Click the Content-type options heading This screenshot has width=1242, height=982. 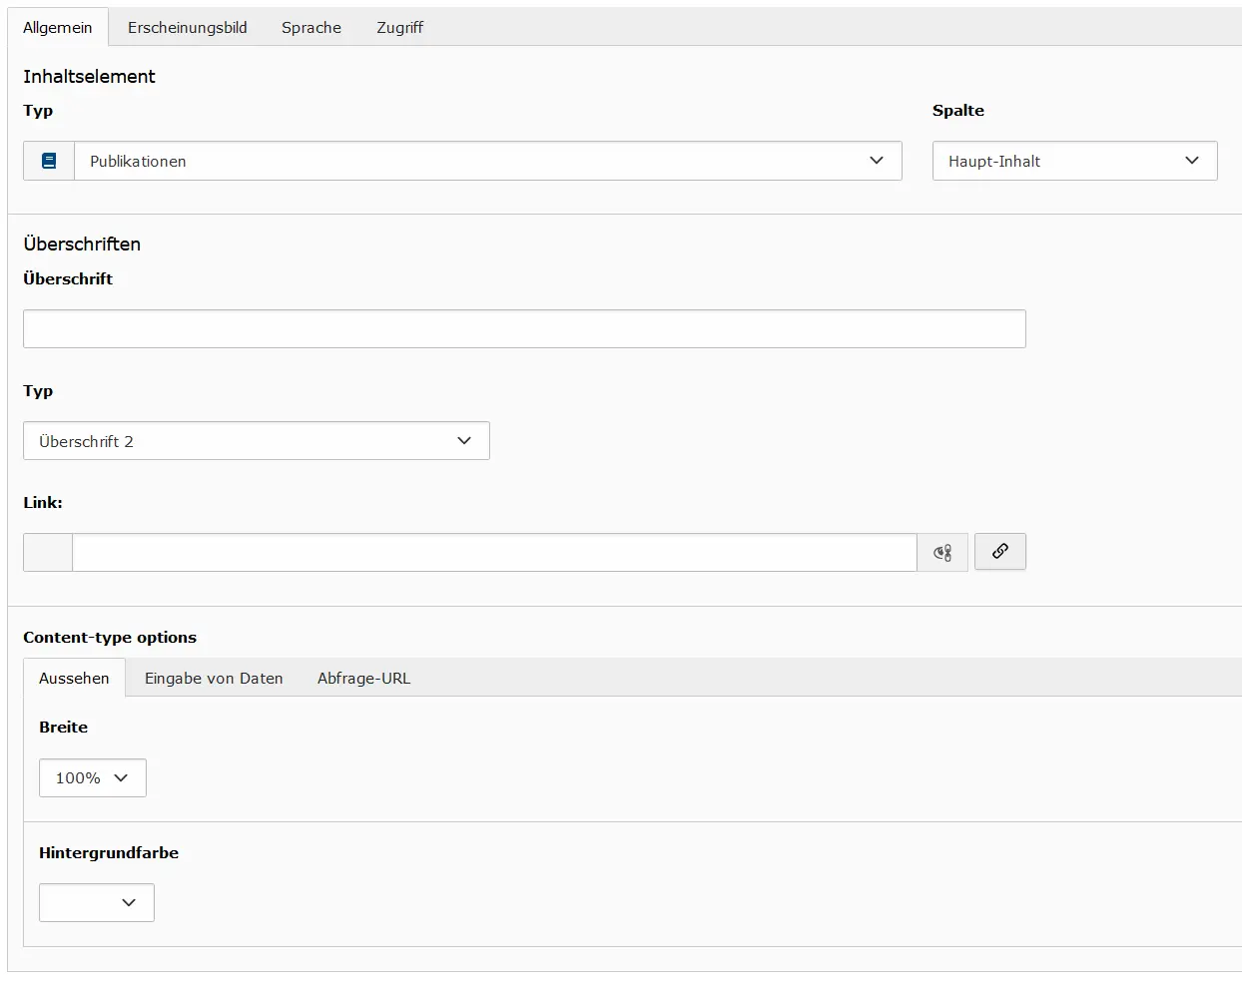110,637
